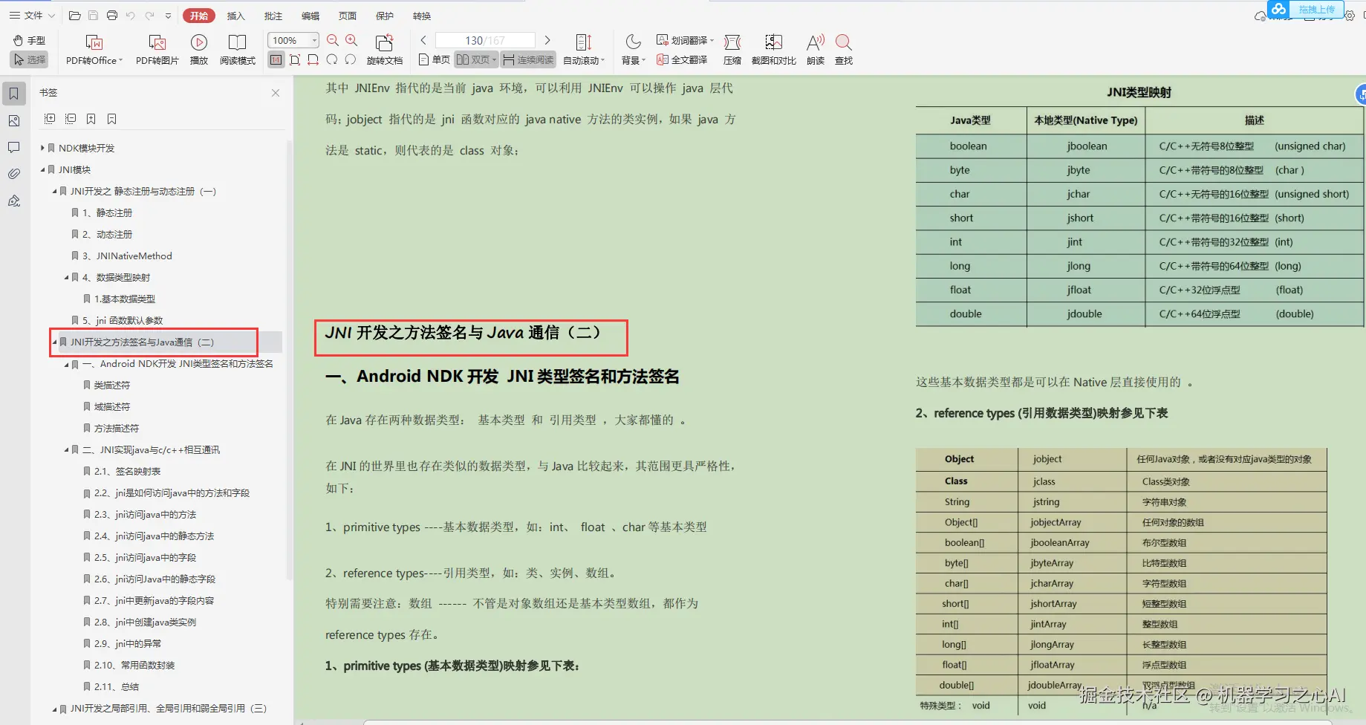Viewport: 1366px width, 725px height.
Task: Click the Print icon
Action: click(x=112, y=16)
